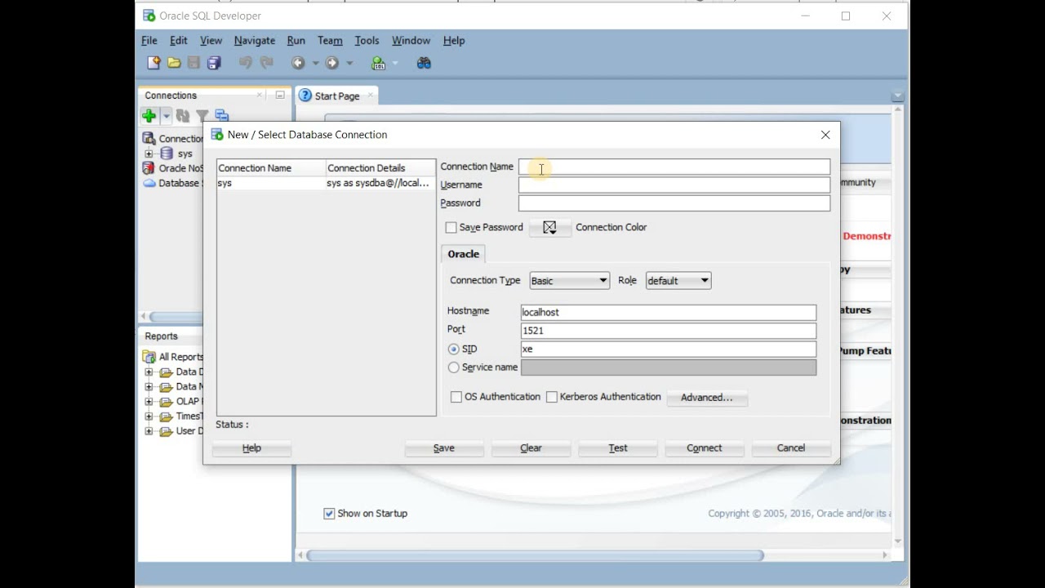Click the Connections panel horizontal scrollbar
The image size is (1045, 588).
pyautogui.click(x=176, y=317)
